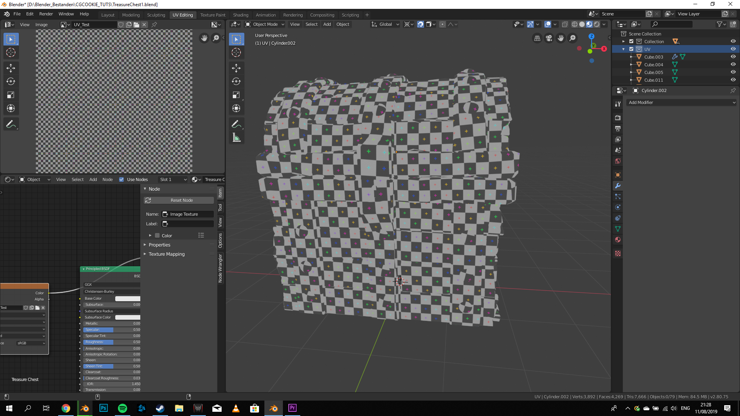Screen dimensions: 740x416
Task: Select the Cursor tool in UV editor
Action: click(11, 53)
